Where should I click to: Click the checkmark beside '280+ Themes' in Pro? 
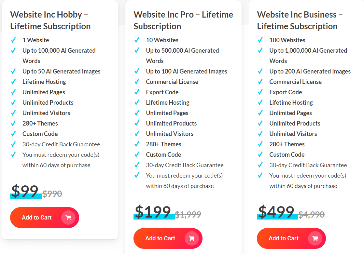(137, 144)
